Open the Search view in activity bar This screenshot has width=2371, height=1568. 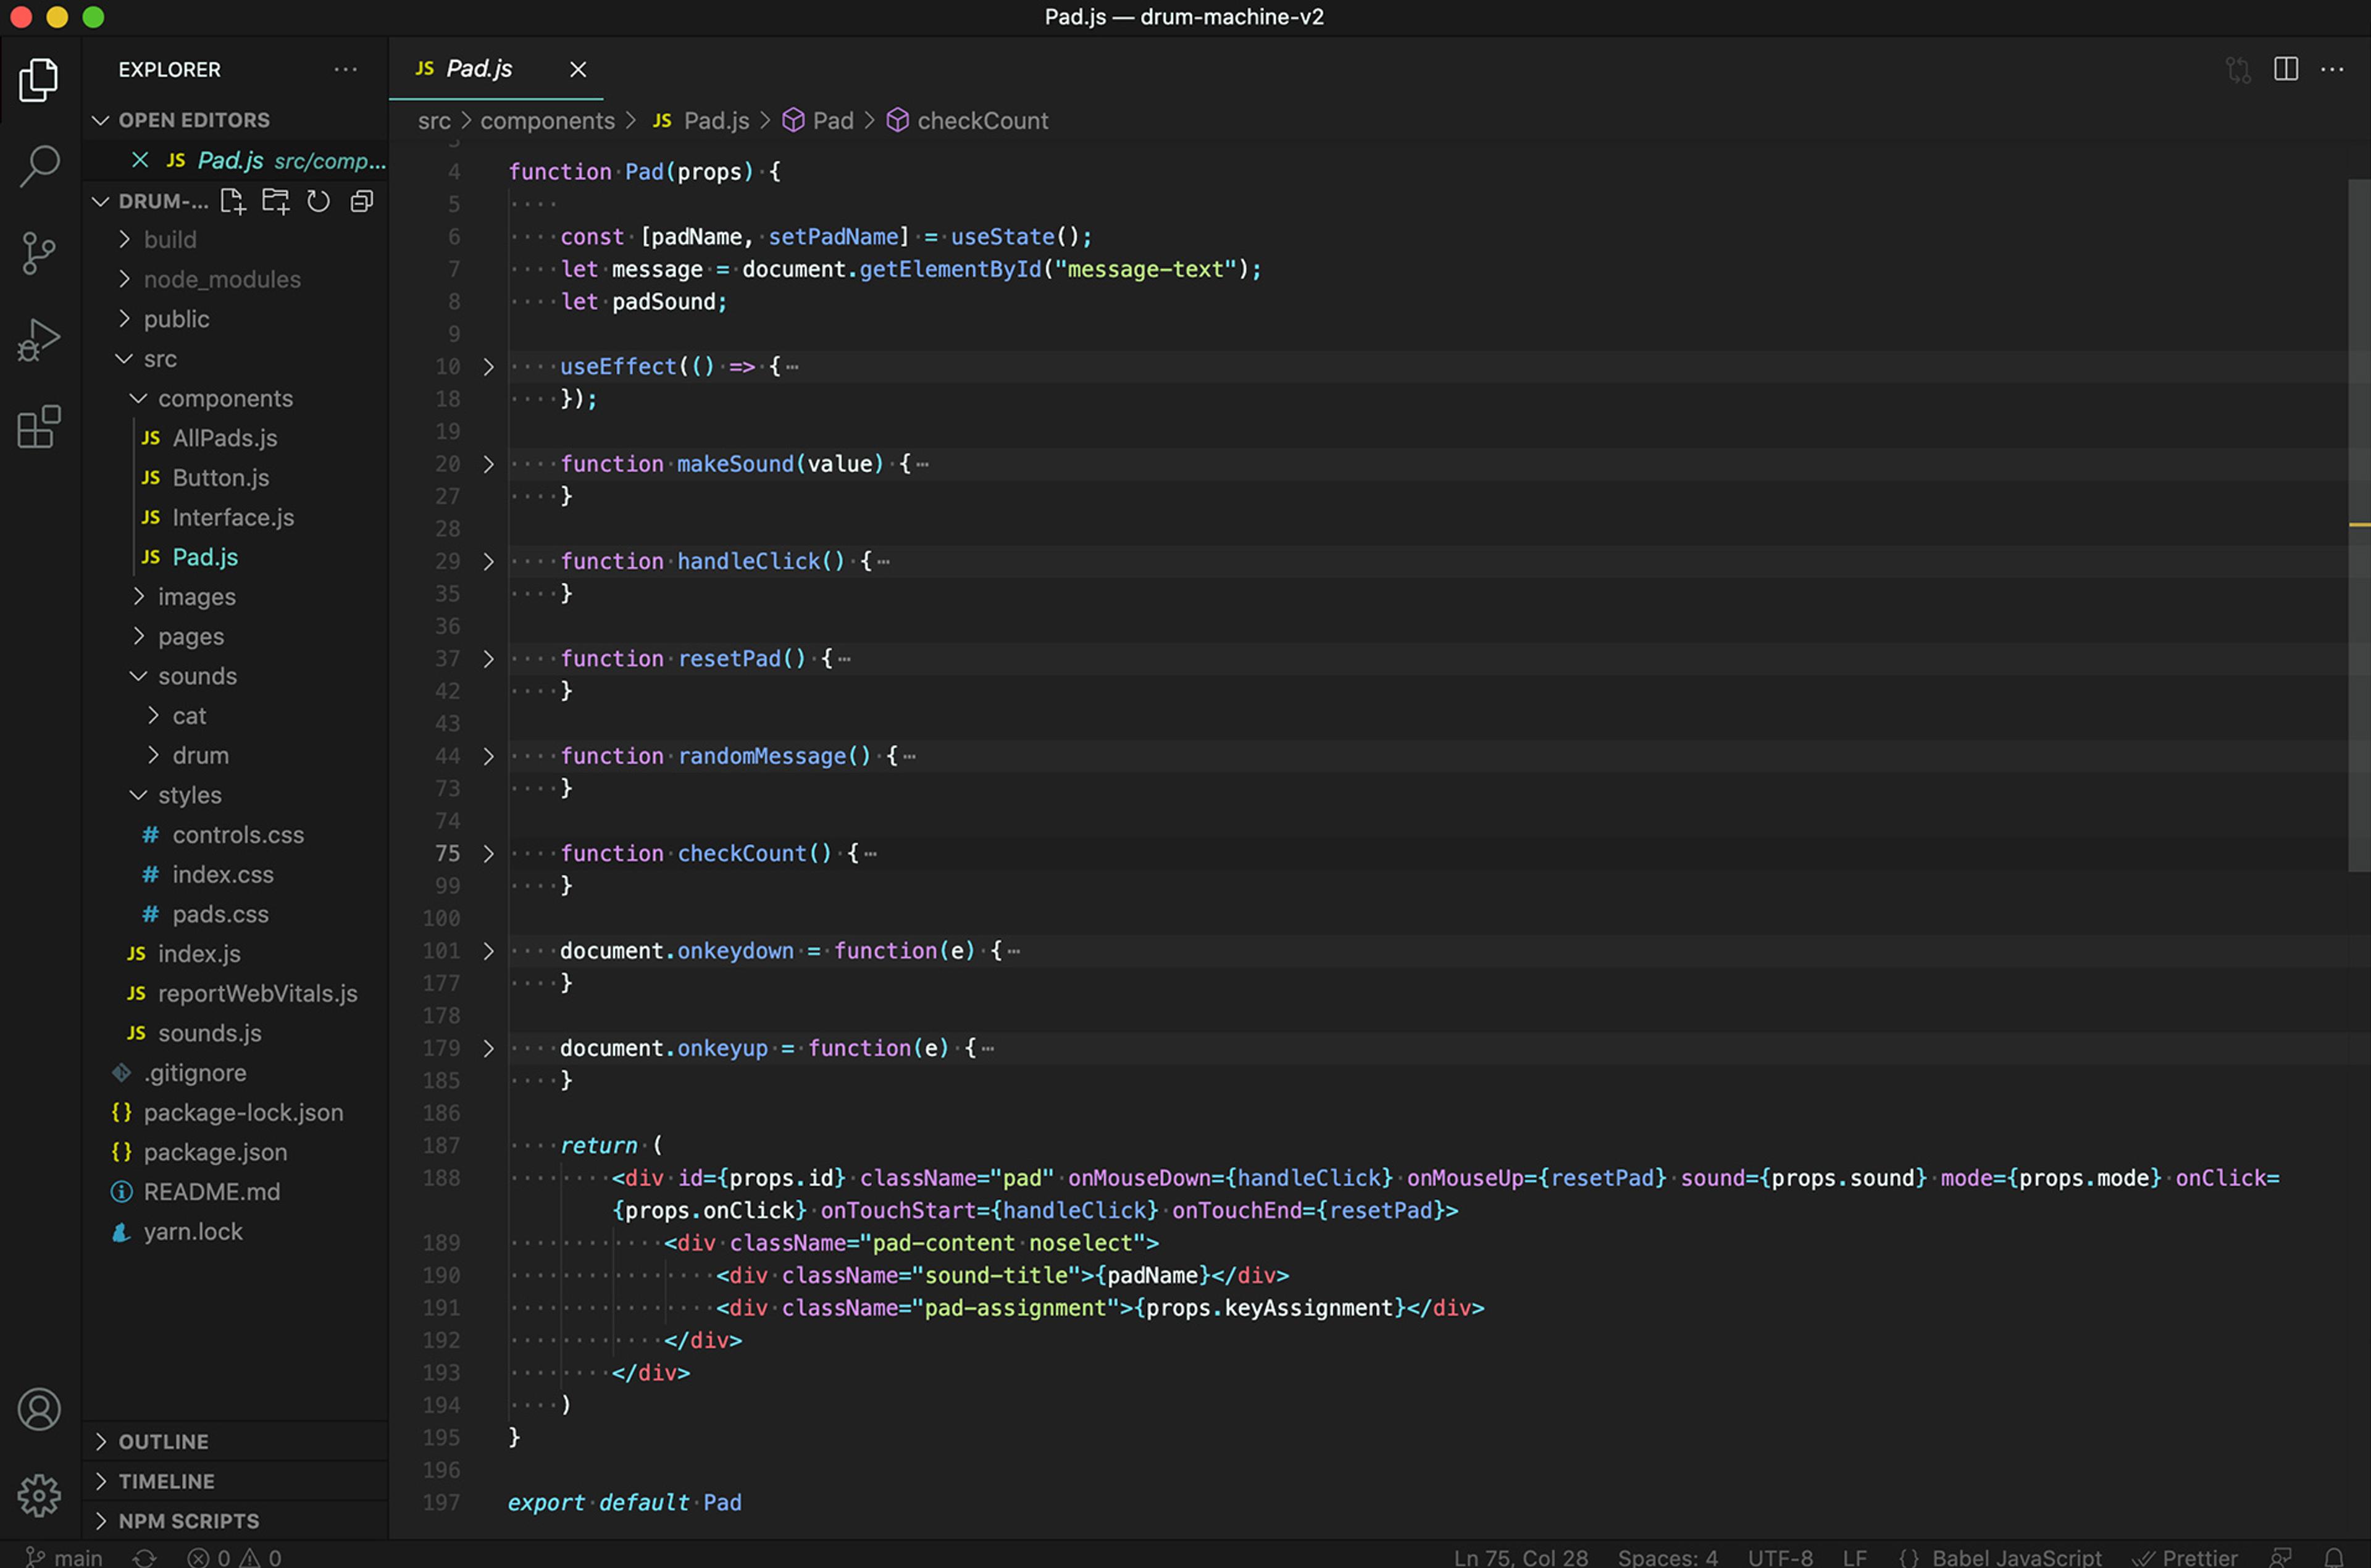[x=39, y=166]
